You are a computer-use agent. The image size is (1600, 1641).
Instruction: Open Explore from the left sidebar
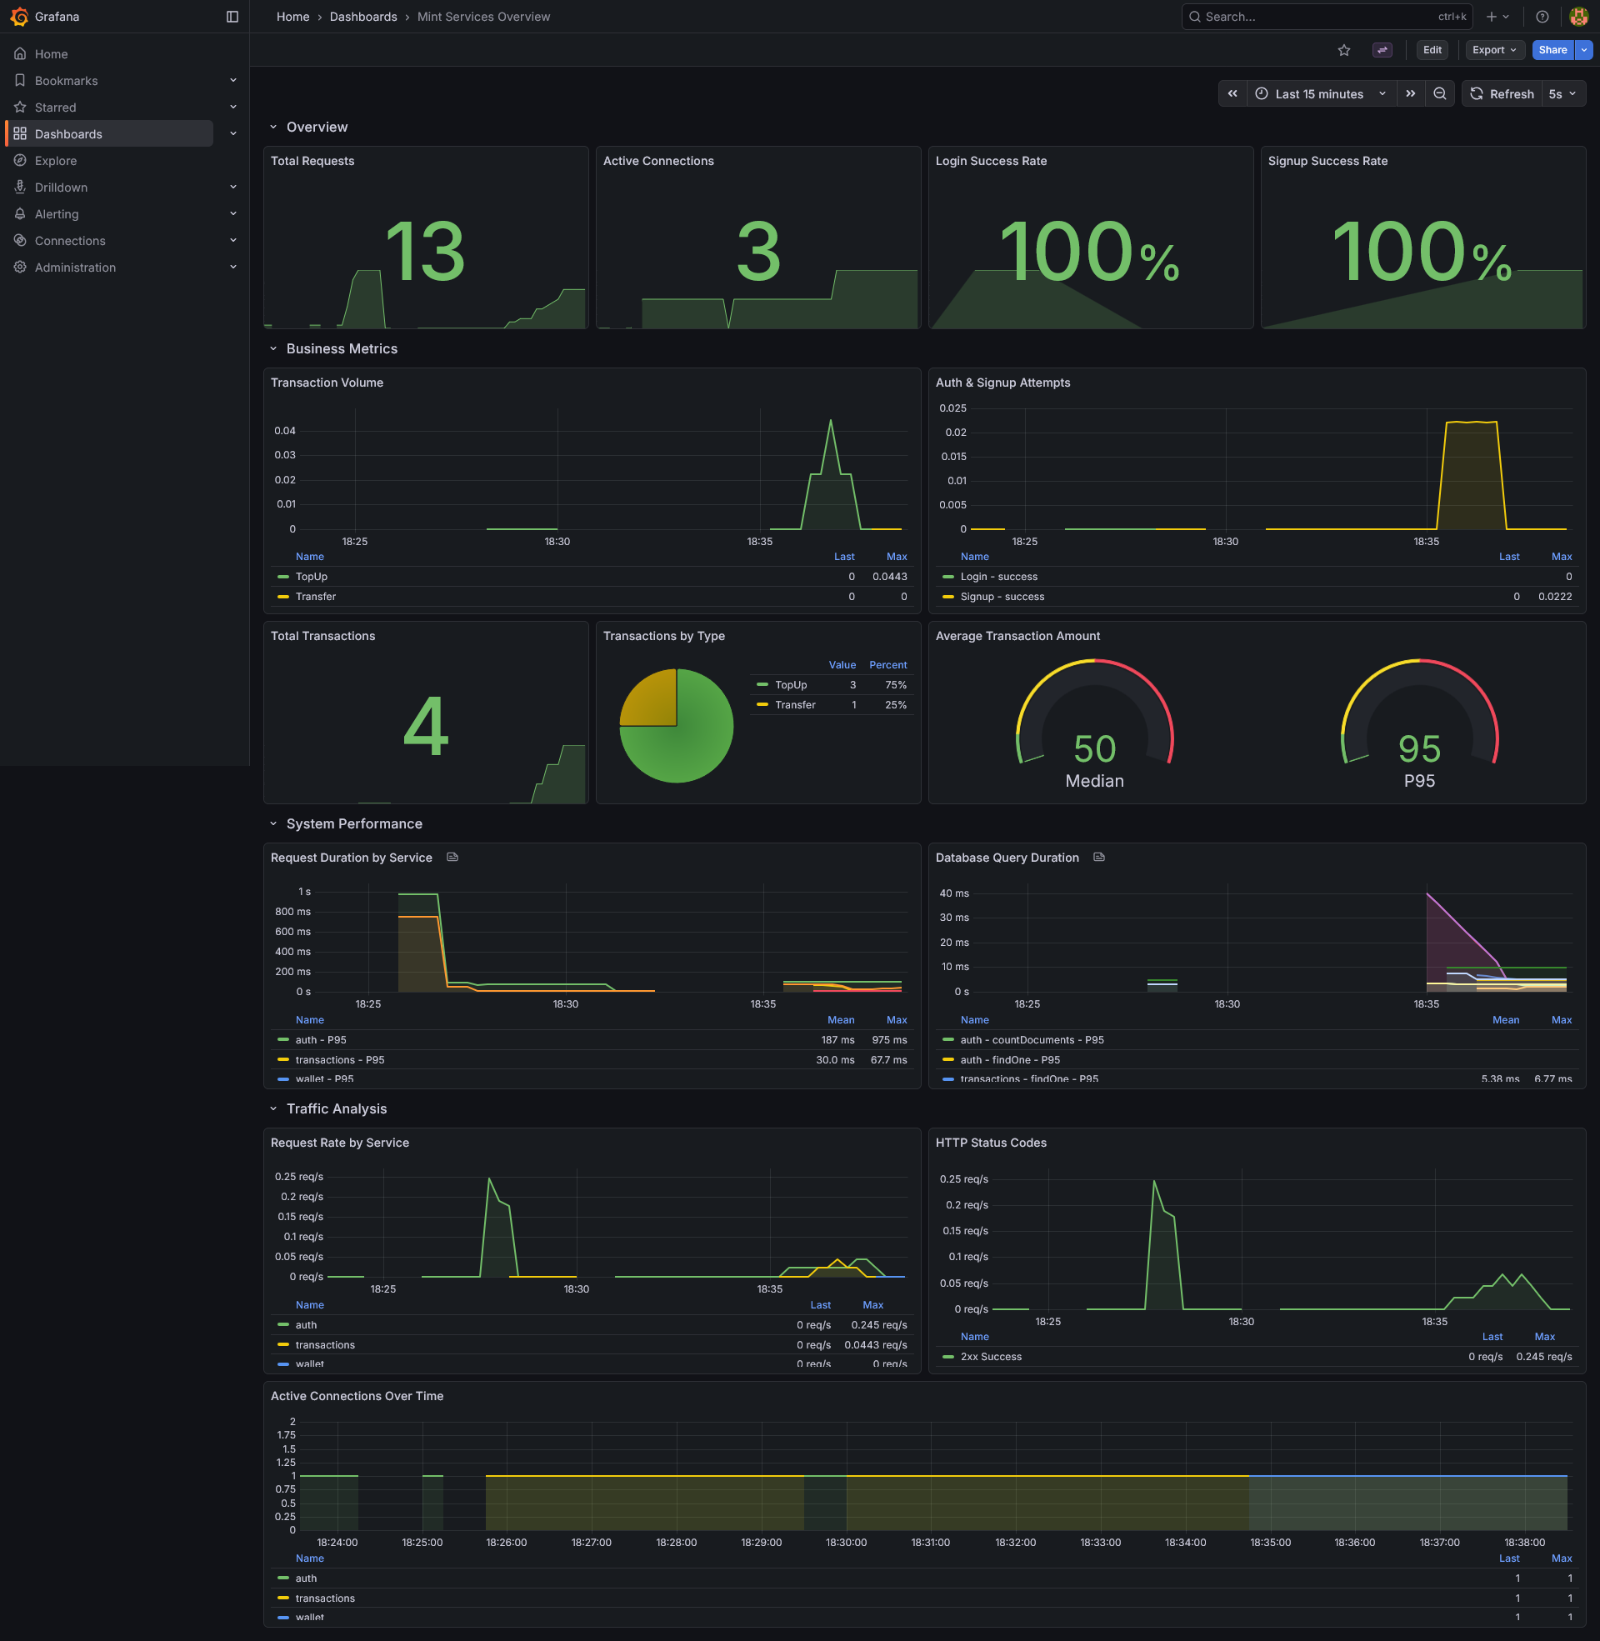pyautogui.click(x=56, y=161)
